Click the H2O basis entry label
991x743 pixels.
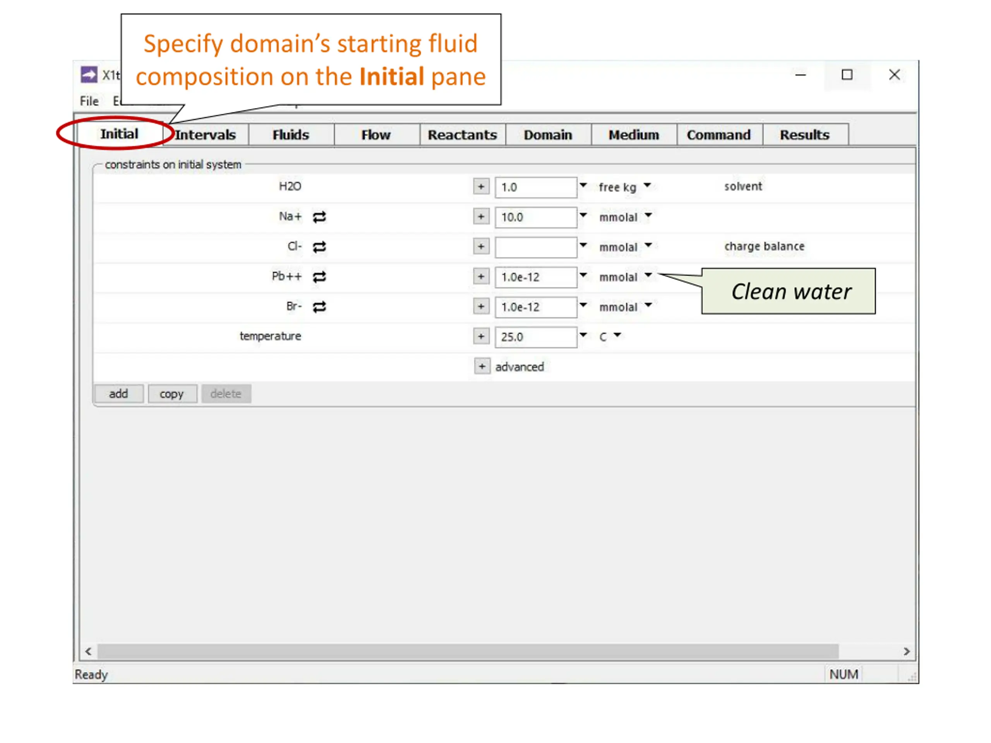(x=290, y=186)
